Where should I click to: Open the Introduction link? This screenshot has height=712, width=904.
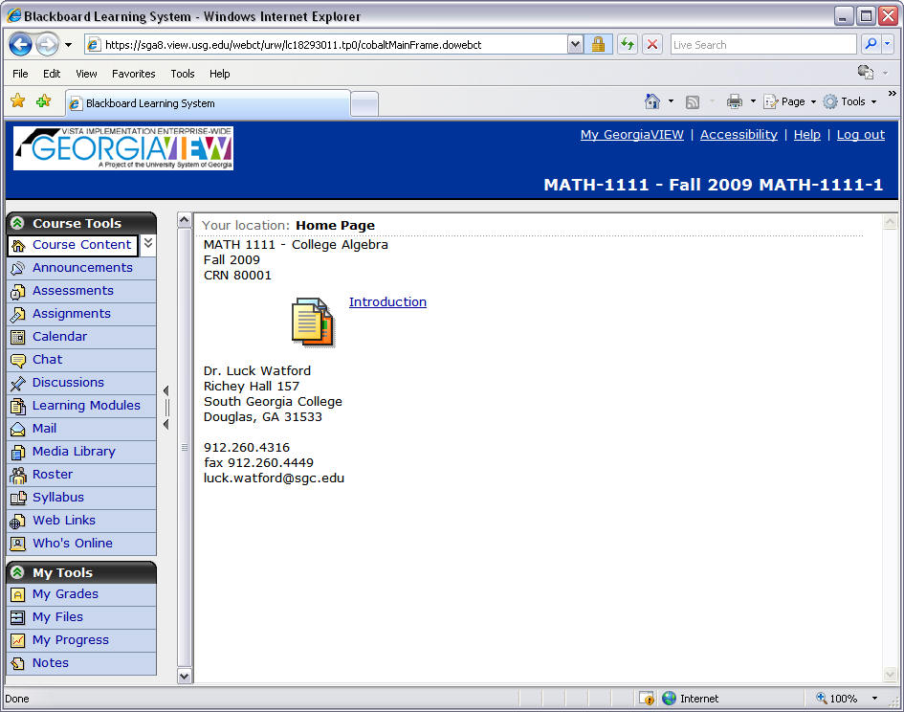point(387,301)
